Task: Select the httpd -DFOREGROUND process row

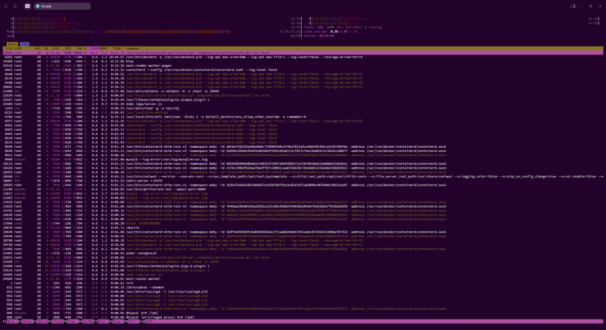Action: [x=303, y=223]
